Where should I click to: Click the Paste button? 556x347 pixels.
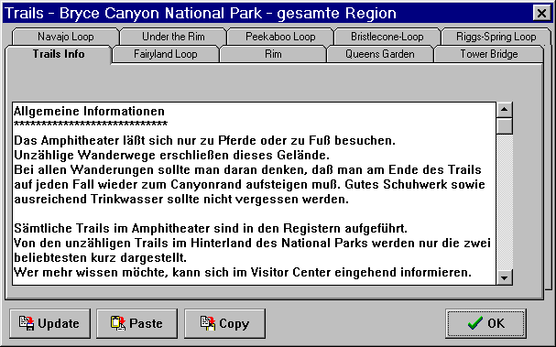pos(136,323)
